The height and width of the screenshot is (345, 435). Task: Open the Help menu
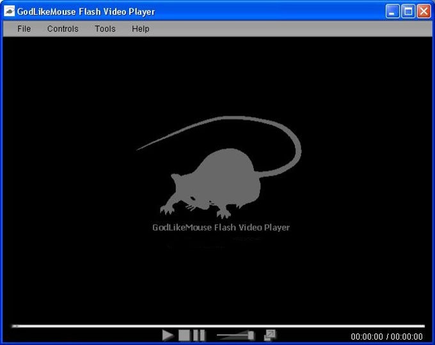[140, 29]
